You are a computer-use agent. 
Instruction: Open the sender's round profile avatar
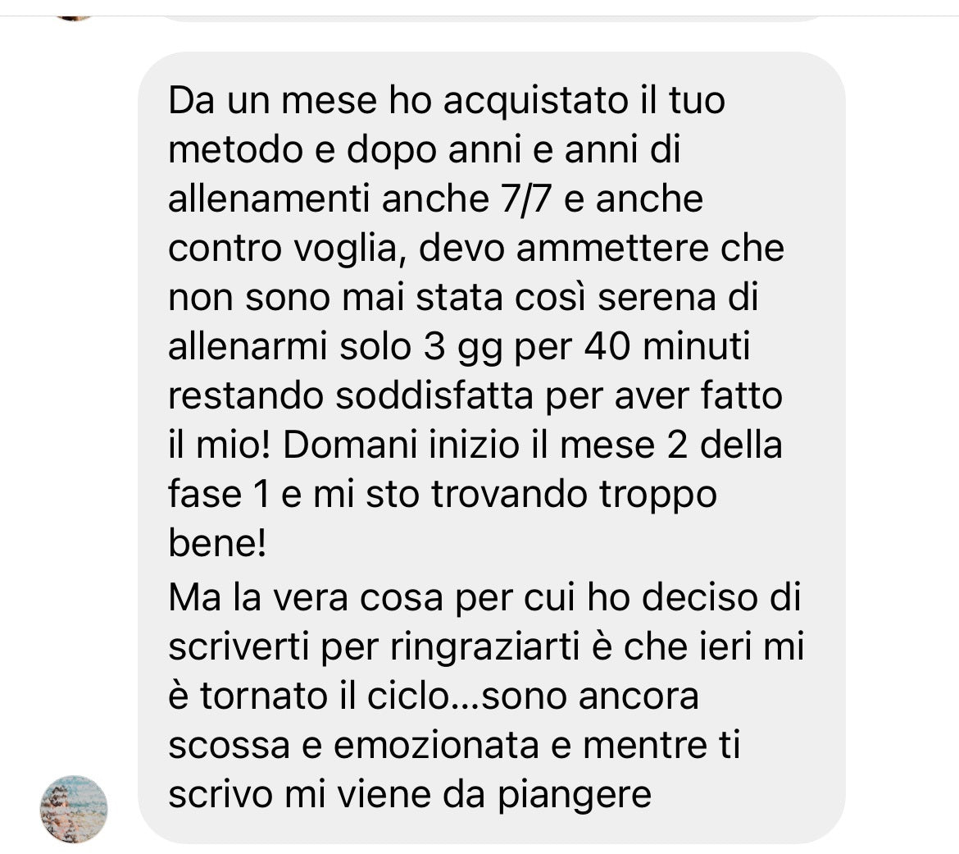click(74, 810)
